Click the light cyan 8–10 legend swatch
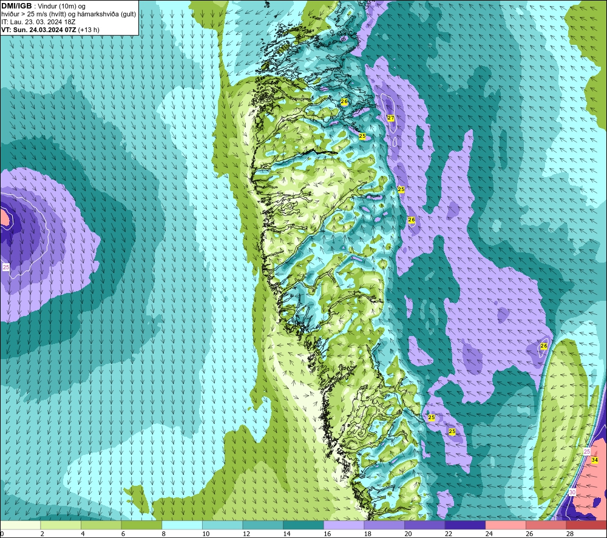 (182, 525)
